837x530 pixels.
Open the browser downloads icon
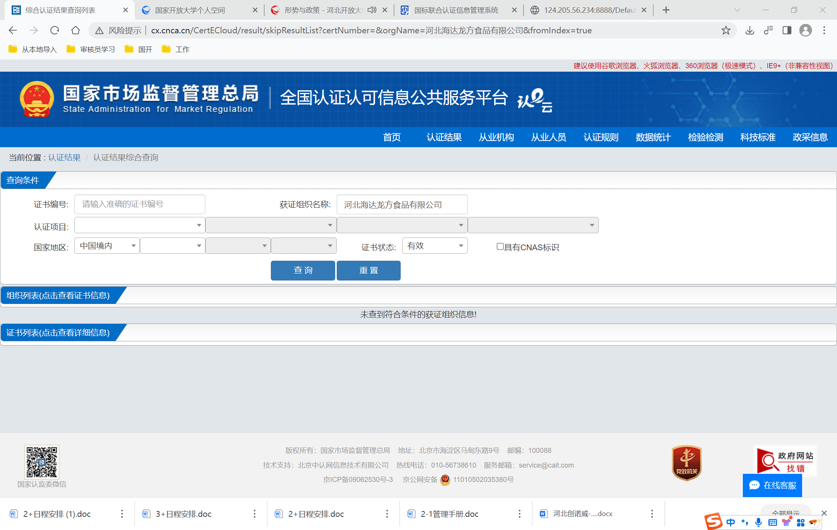point(749,30)
